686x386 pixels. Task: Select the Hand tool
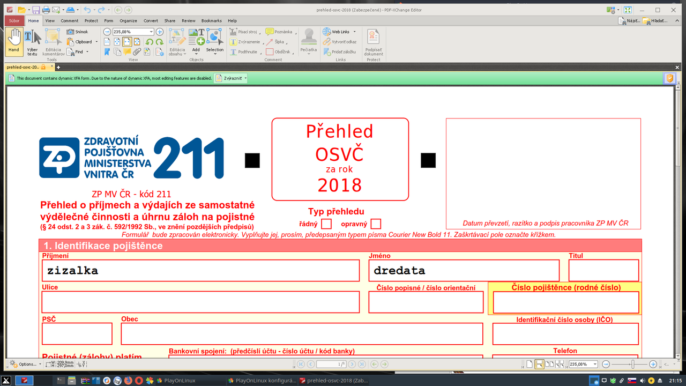(x=14, y=42)
